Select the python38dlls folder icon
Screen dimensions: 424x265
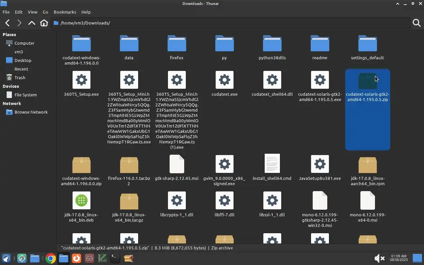pyautogui.click(x=272, y=43)
